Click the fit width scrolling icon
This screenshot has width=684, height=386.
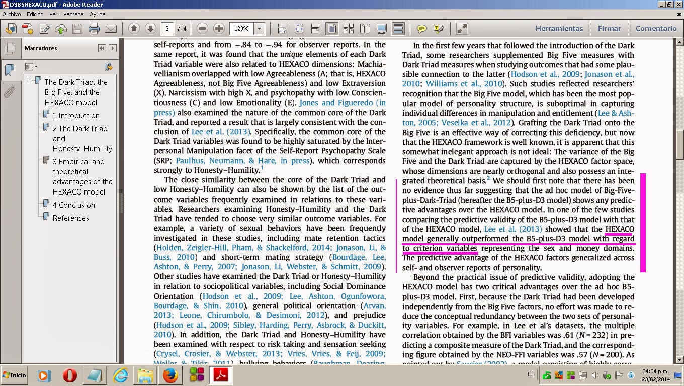pyautogui.click(x=282, y=29)
